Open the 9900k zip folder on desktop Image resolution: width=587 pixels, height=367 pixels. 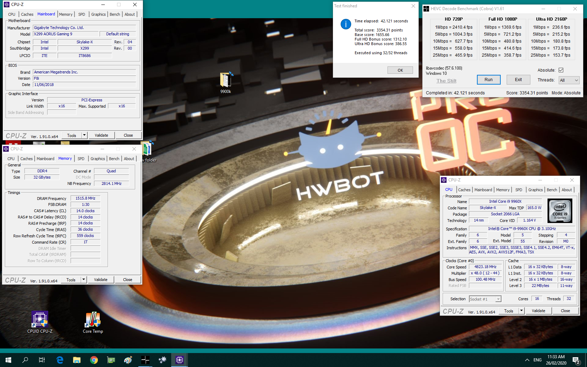point(226,82)
